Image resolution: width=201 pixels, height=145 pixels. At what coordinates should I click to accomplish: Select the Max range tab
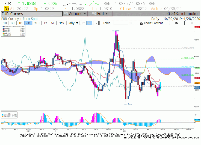click(61, 23)
